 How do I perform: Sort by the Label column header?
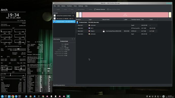(127, 19)
